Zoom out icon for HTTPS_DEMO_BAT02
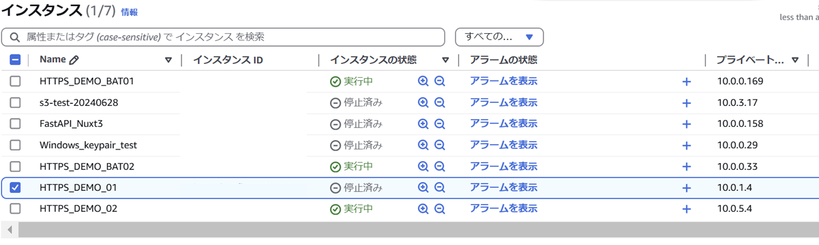819x245 pixels. [440, 166]
